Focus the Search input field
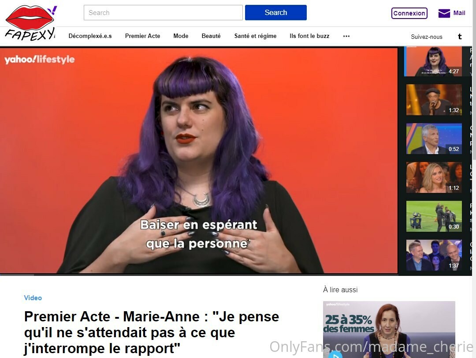476x358 pixels. 163,12
